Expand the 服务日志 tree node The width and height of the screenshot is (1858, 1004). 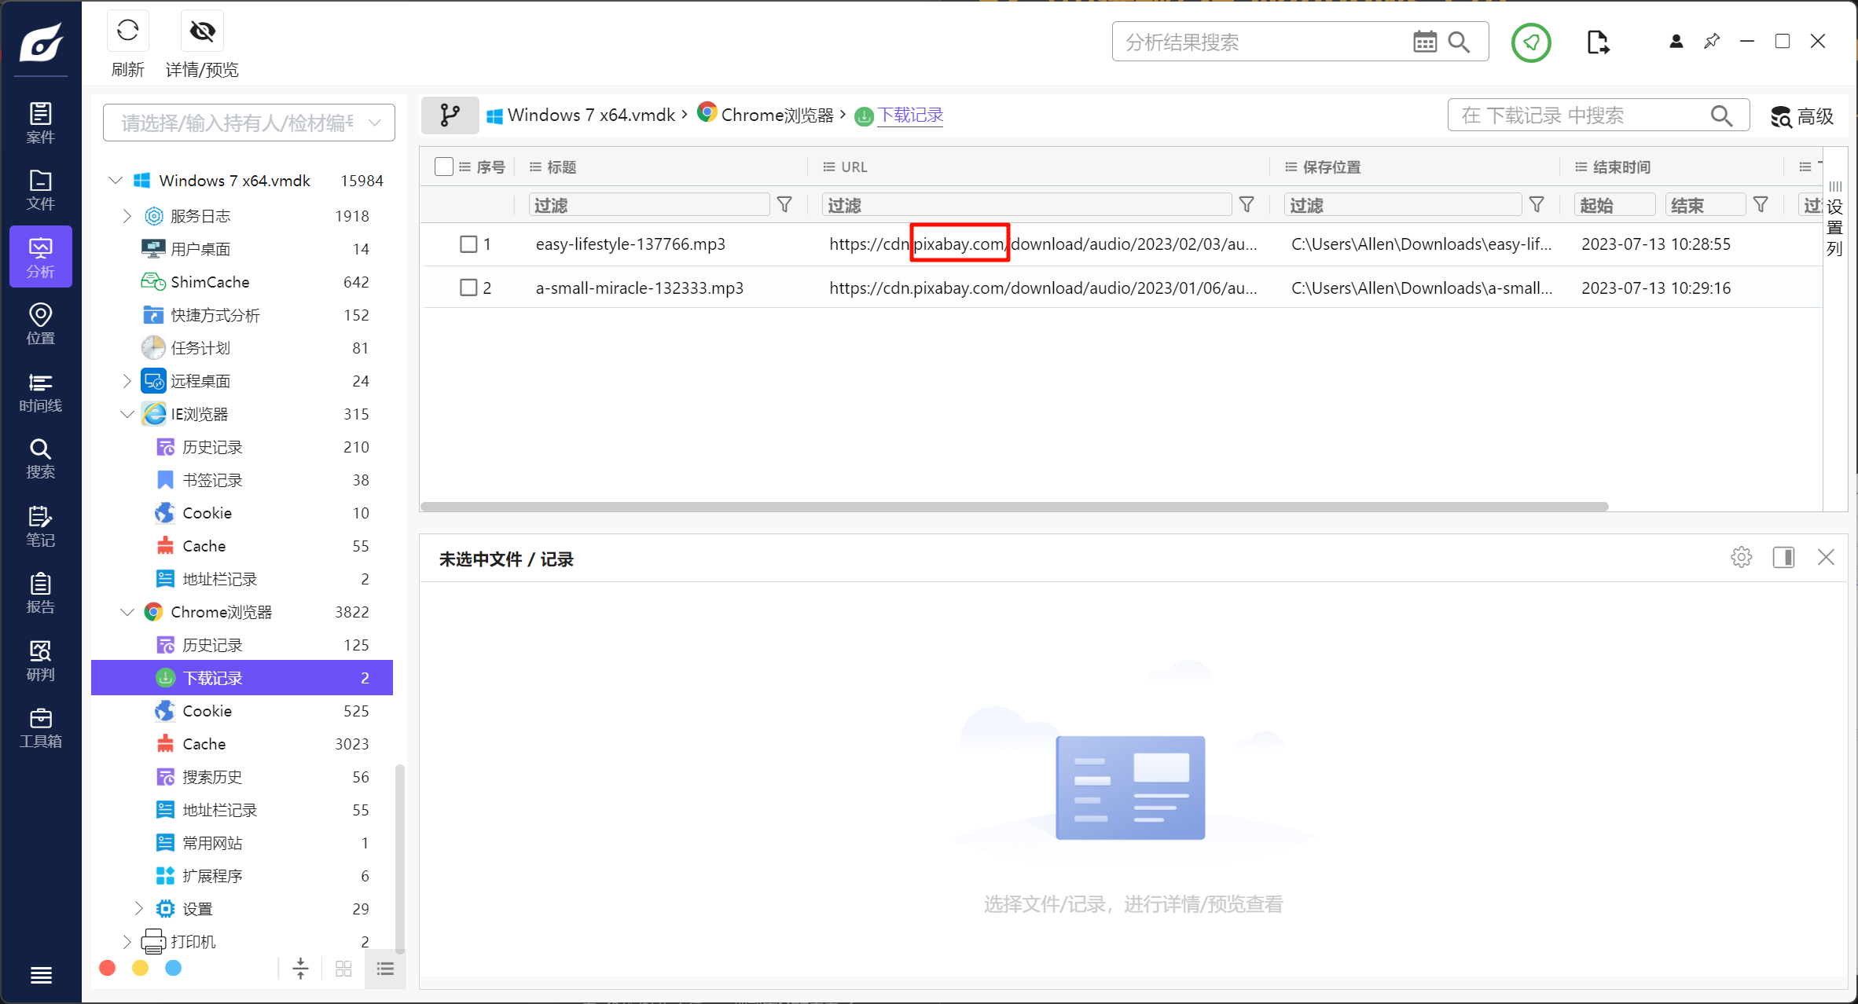tap(127, 216)
